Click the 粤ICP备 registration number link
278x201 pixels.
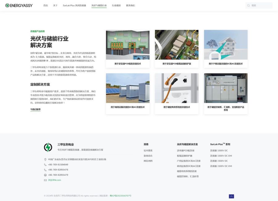click(x=120, y=196)
